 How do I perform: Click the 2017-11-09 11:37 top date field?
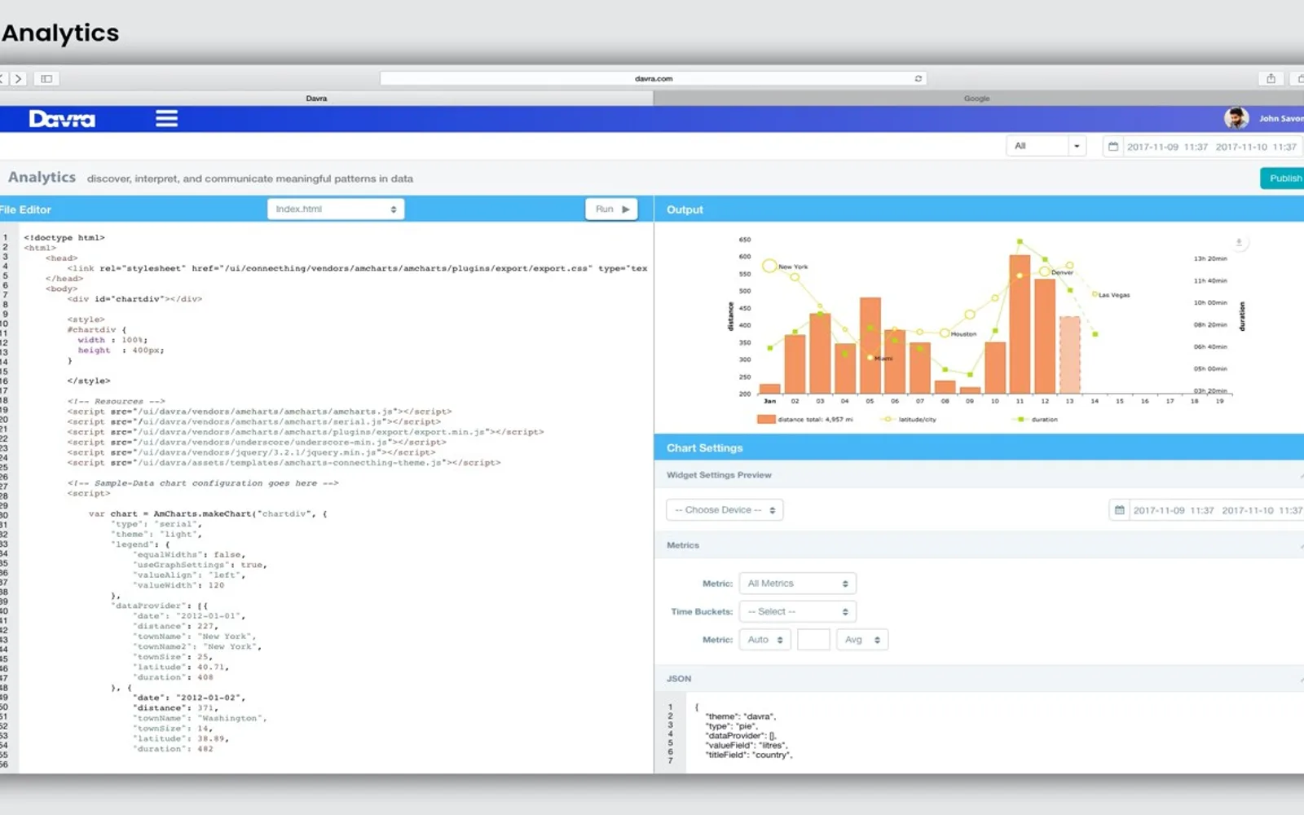1167,147
